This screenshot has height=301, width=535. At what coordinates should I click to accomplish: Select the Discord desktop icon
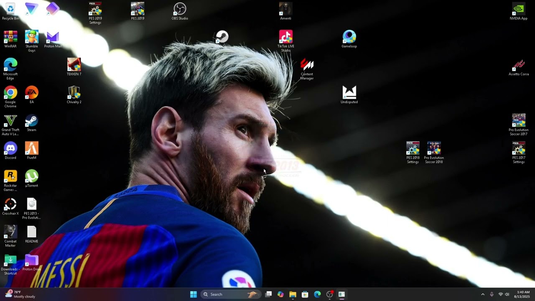(x=10, y=151)
